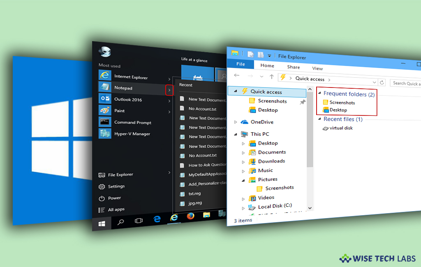Switch to Share ribbon tab
Viewport: 421px width, 267px height.
[x=294, y=67]
